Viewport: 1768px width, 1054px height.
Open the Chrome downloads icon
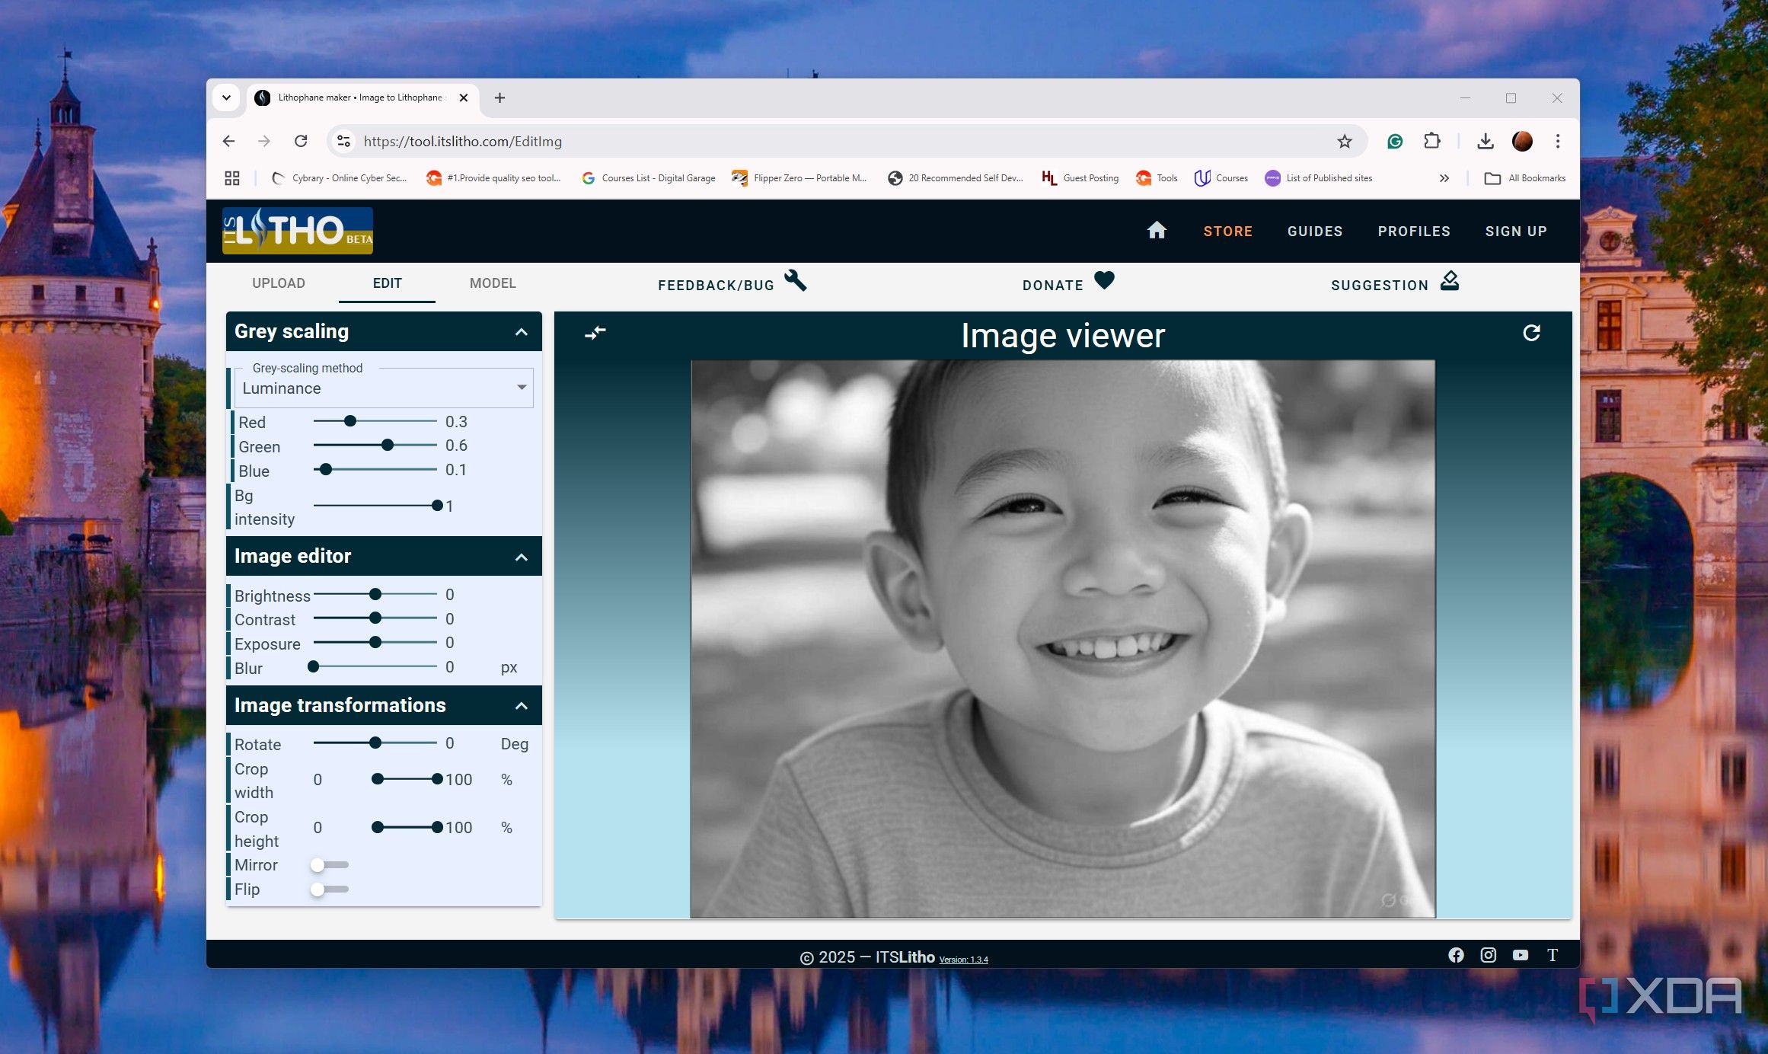pyautogui.click(x=1485, y=141)
